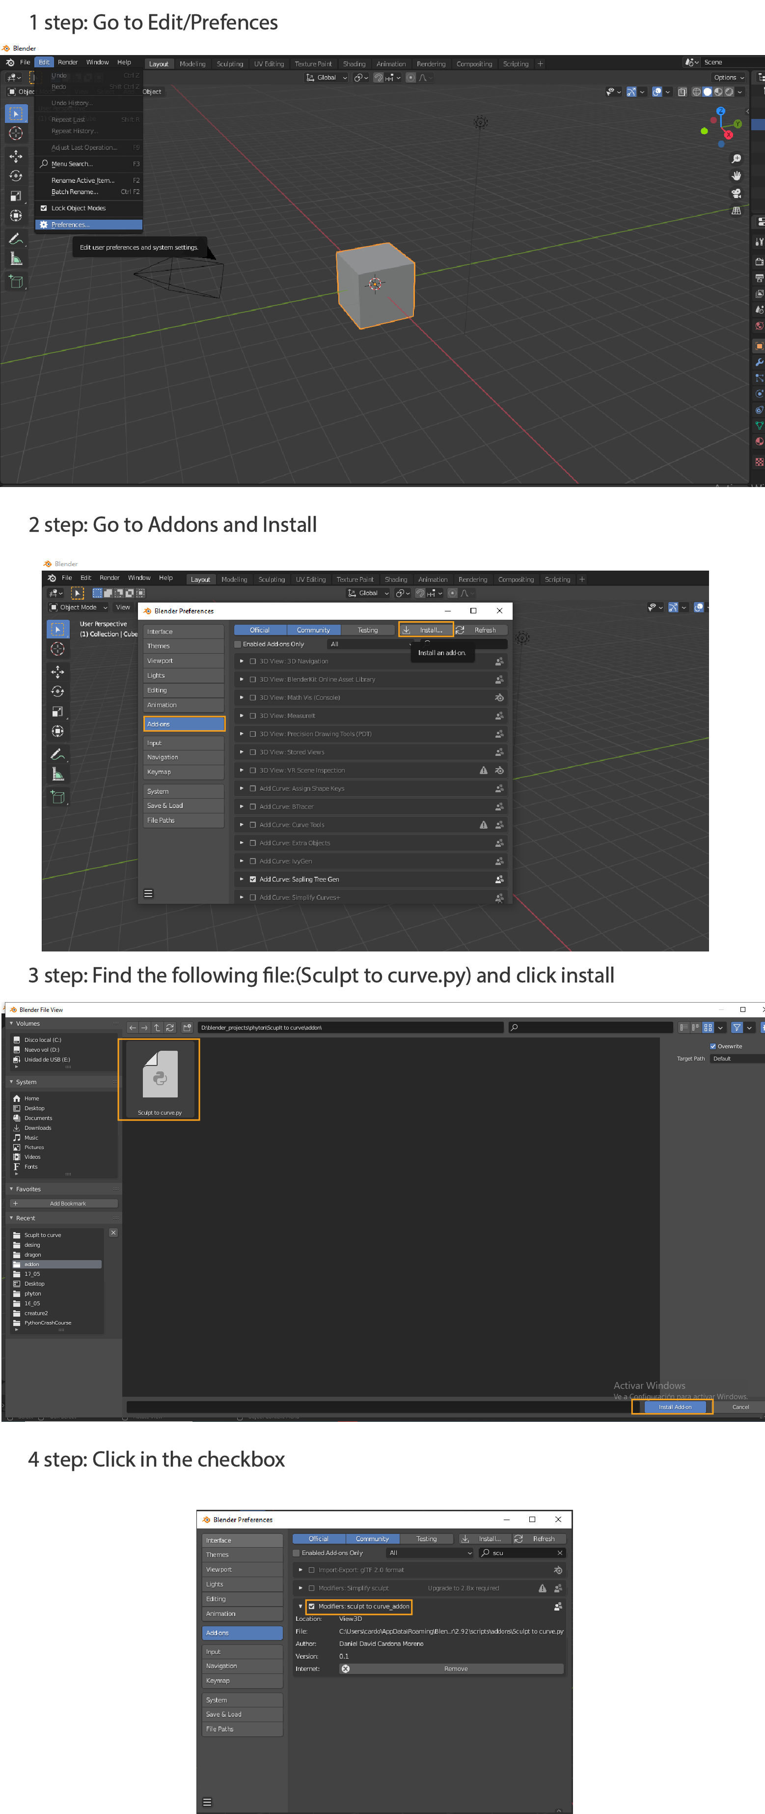Click the pan hand gizmo in step 1 viewport
765x1814 pixels.
pos(736,176)
